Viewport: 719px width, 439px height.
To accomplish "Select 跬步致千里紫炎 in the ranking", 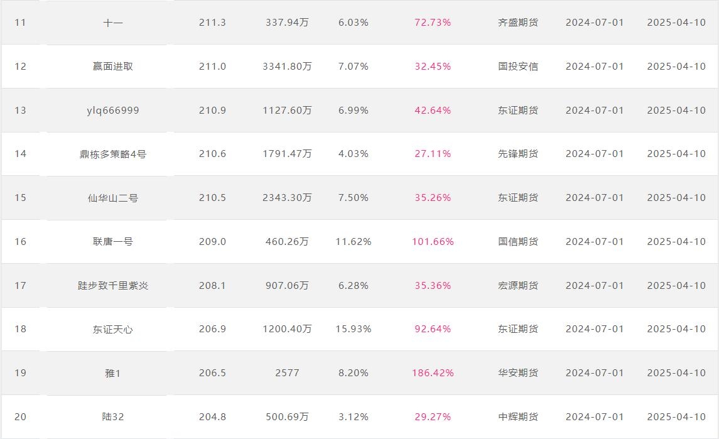I will pyautogui.click(x=113, y=286).
